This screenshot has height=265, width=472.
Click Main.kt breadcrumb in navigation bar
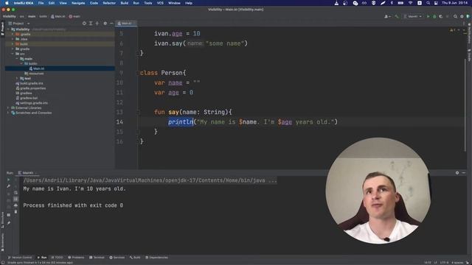pos(58,16)
